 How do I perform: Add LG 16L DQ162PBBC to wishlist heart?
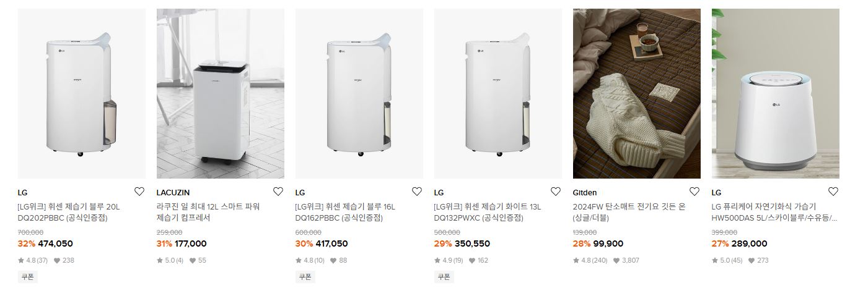point(417,192)
